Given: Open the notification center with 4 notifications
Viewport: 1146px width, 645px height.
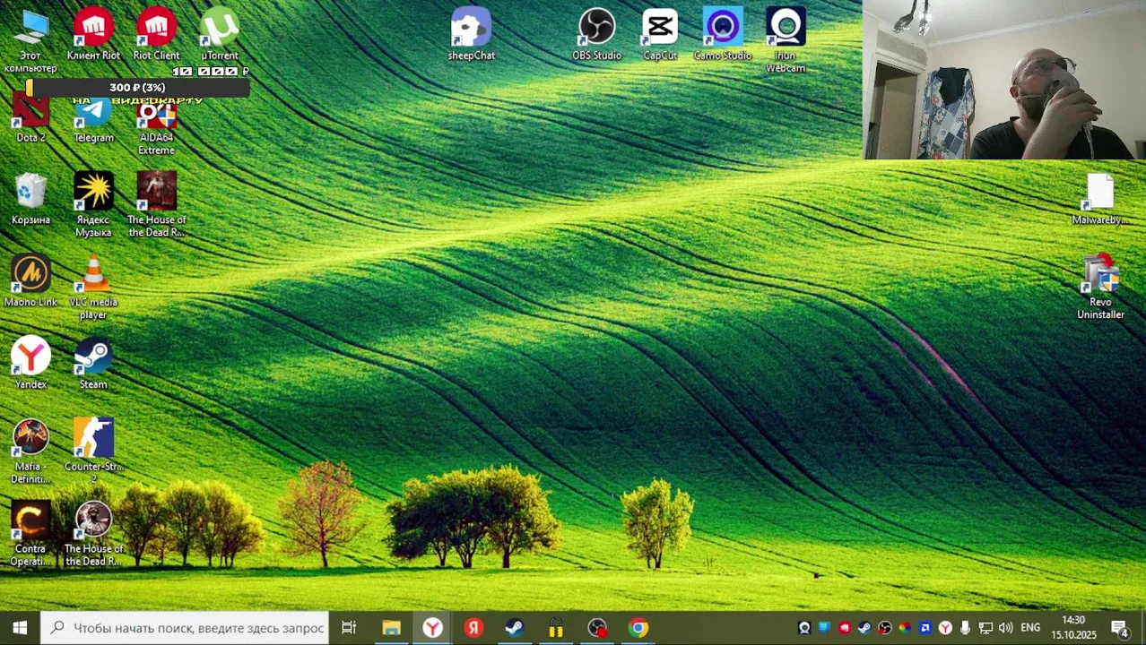Looking at the screenshot, I should [1120, 628].
